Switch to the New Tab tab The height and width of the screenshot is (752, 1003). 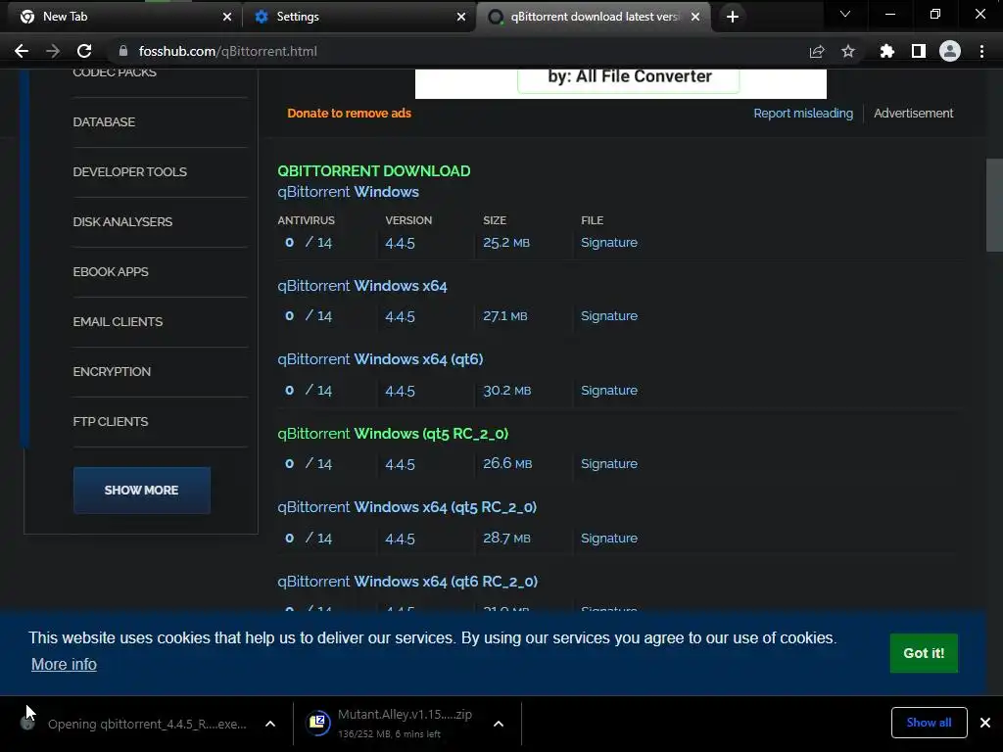[121, 17]
